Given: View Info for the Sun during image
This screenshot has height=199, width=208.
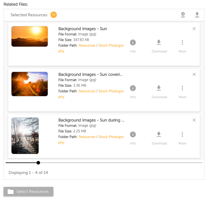Looking at the screenshot, I should [x=133, y=138].
